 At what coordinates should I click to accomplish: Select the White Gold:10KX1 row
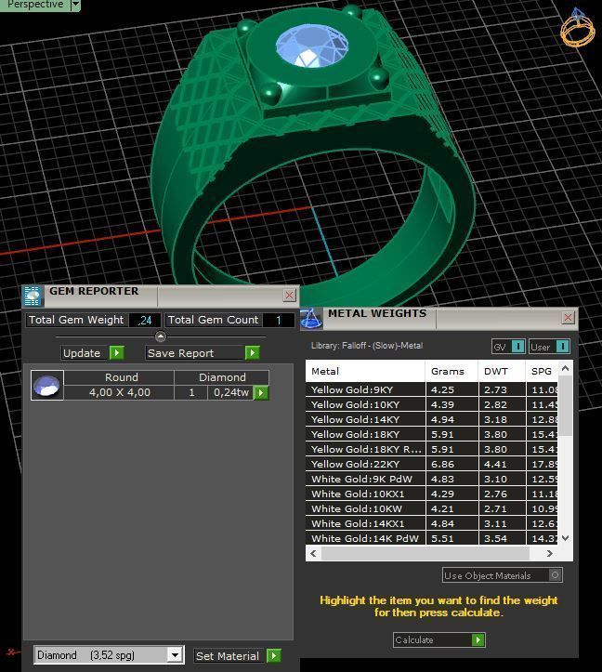click(431, 494)
